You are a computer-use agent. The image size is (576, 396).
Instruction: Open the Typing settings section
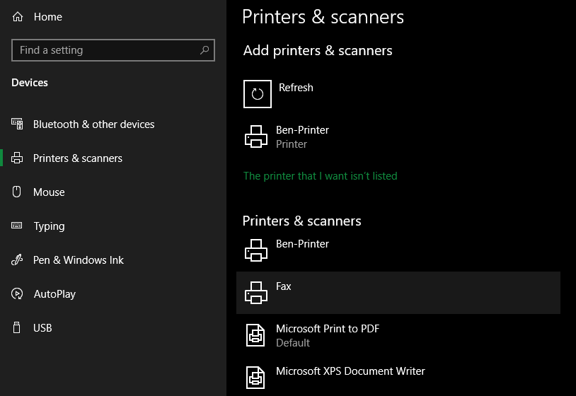[50, 226]
